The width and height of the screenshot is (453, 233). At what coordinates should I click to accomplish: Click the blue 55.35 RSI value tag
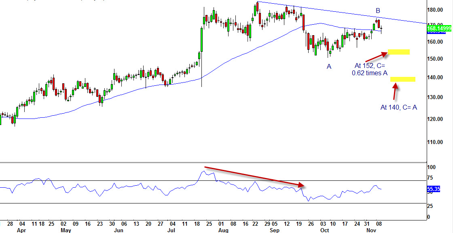434,189
